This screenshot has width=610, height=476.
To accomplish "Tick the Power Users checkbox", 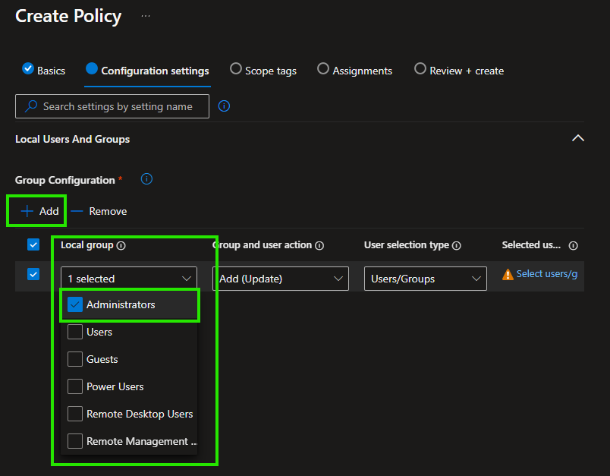I will click(x=75, y=386).
